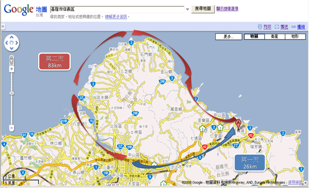Viewport: 309px width, 188px height.
Task: Click the 泰山鄉 place label
Action: pyautogui.click(x=78, y=173)
